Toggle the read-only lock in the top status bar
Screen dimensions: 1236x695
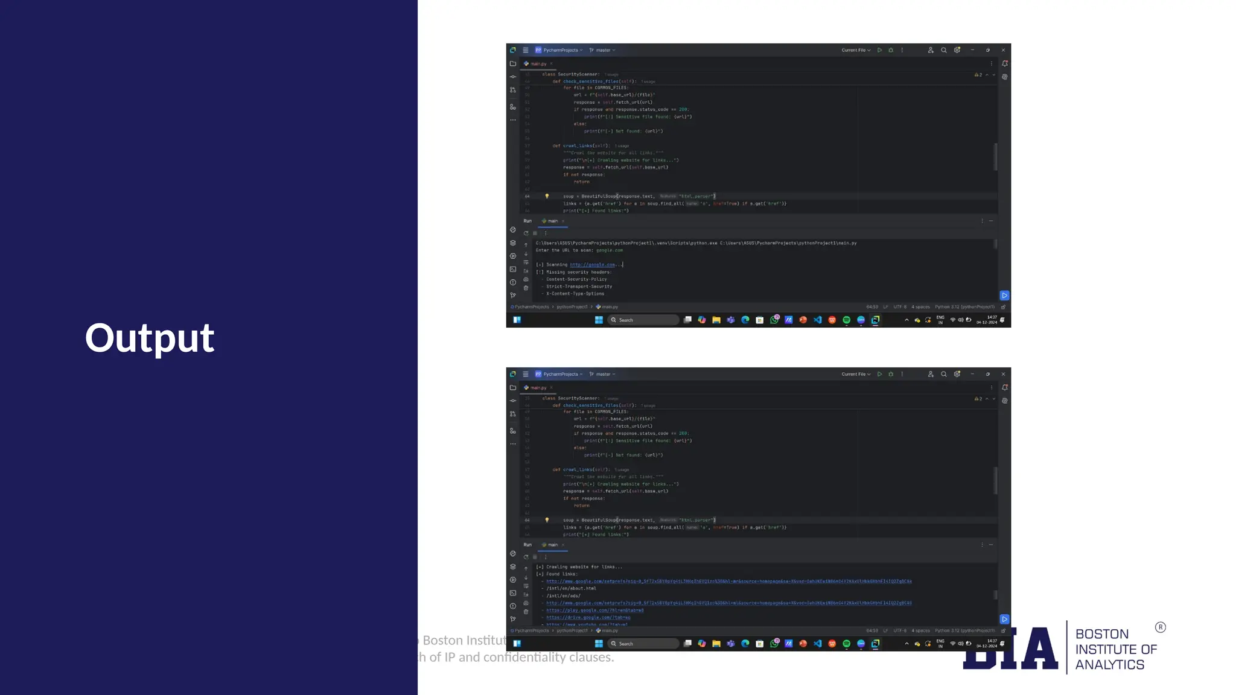click(x=1003, y=306)
